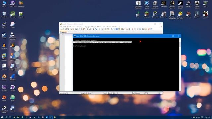This screenshot has width=212, height=119.
Task: Open the Edit menu in Notepad++
Action: pyautogui.click(x=65, y=27)
